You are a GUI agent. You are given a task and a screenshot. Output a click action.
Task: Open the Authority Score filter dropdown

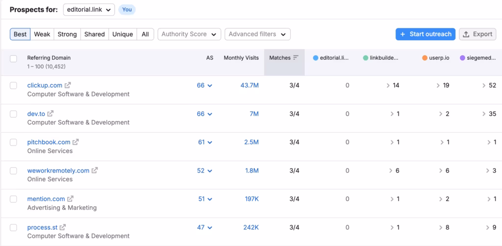click(x=189, y=34)
